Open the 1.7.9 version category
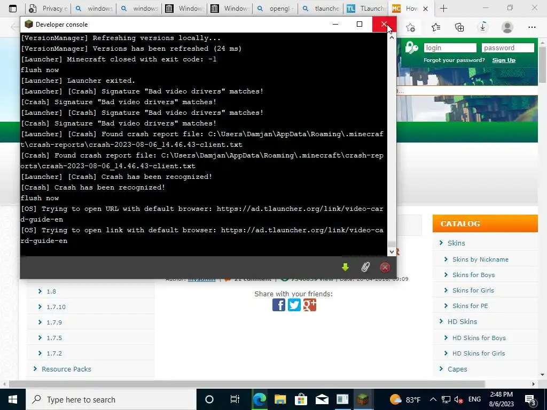 tap(54, 322)
